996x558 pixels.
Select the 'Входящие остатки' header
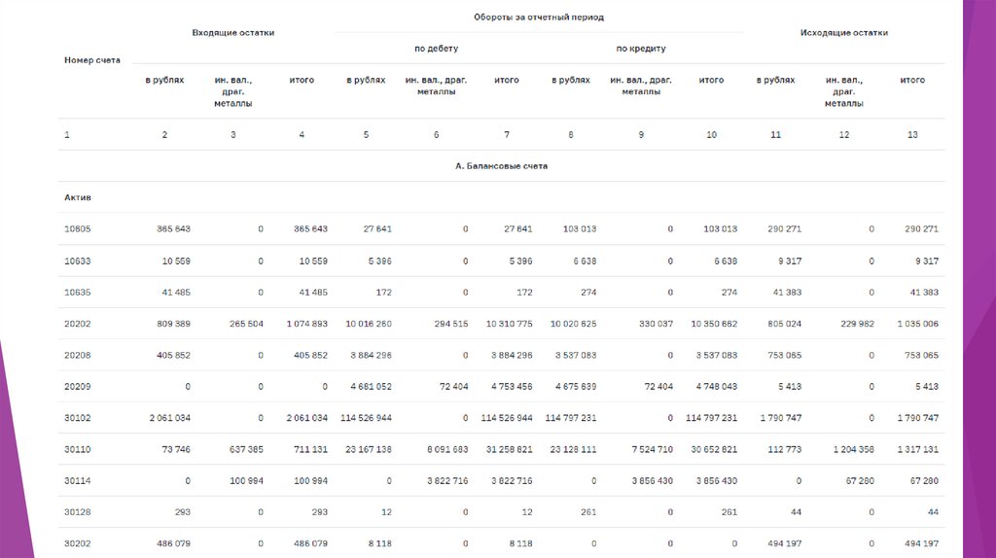point(232,32)
